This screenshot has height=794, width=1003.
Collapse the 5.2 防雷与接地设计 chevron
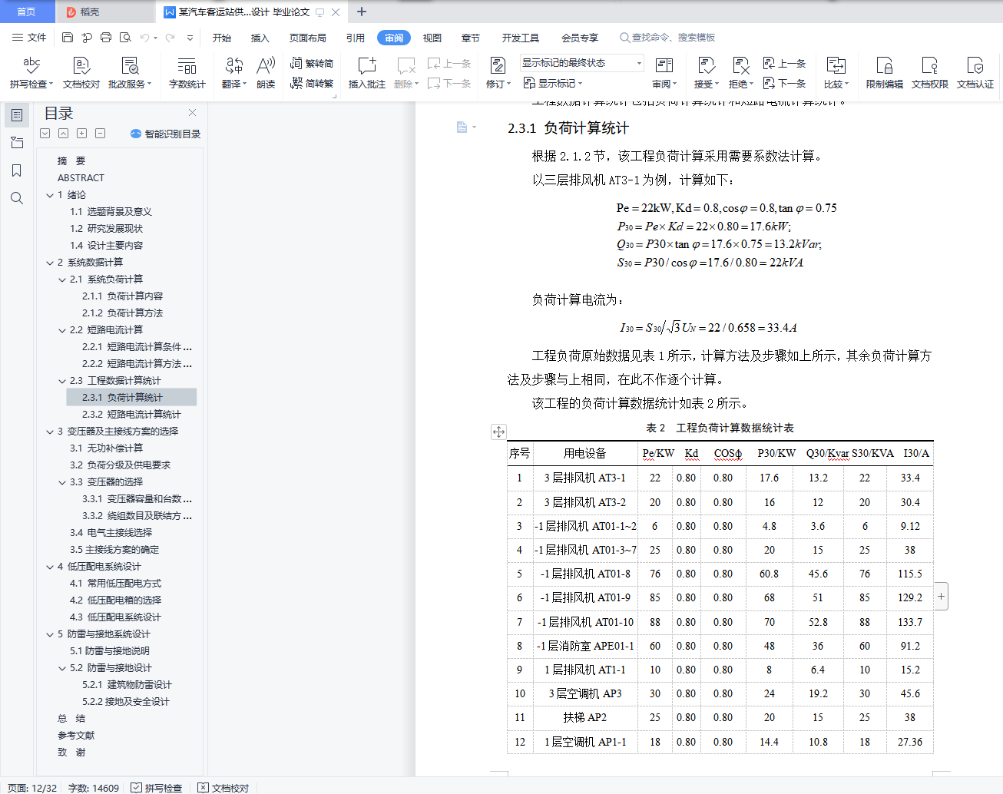coord(62,668)
